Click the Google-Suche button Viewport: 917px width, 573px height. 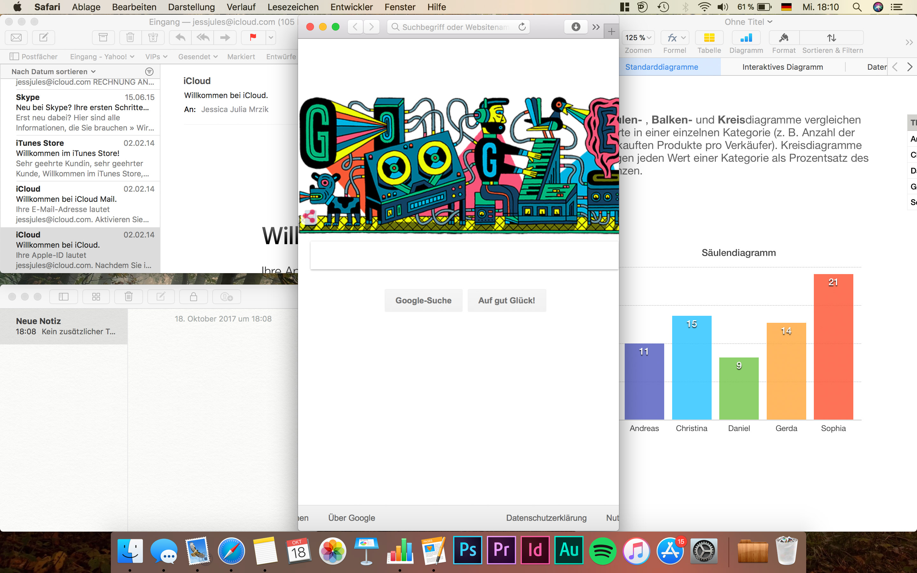[423, 301]
